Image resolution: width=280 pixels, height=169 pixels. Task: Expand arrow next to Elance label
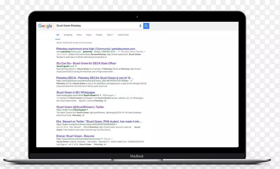point(112,139)
